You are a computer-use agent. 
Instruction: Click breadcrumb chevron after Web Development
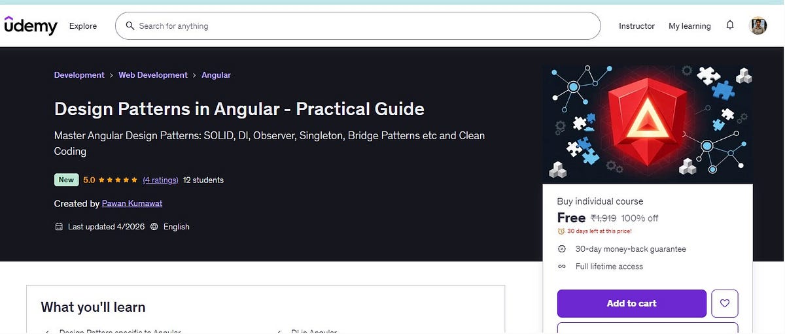pos(194,75)
